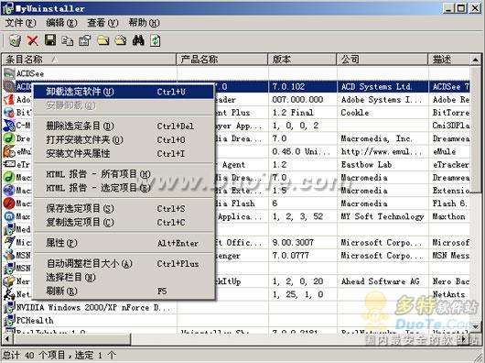
Task: Click the status bar text 总计 40 个项目
Action: pos(34,355)
